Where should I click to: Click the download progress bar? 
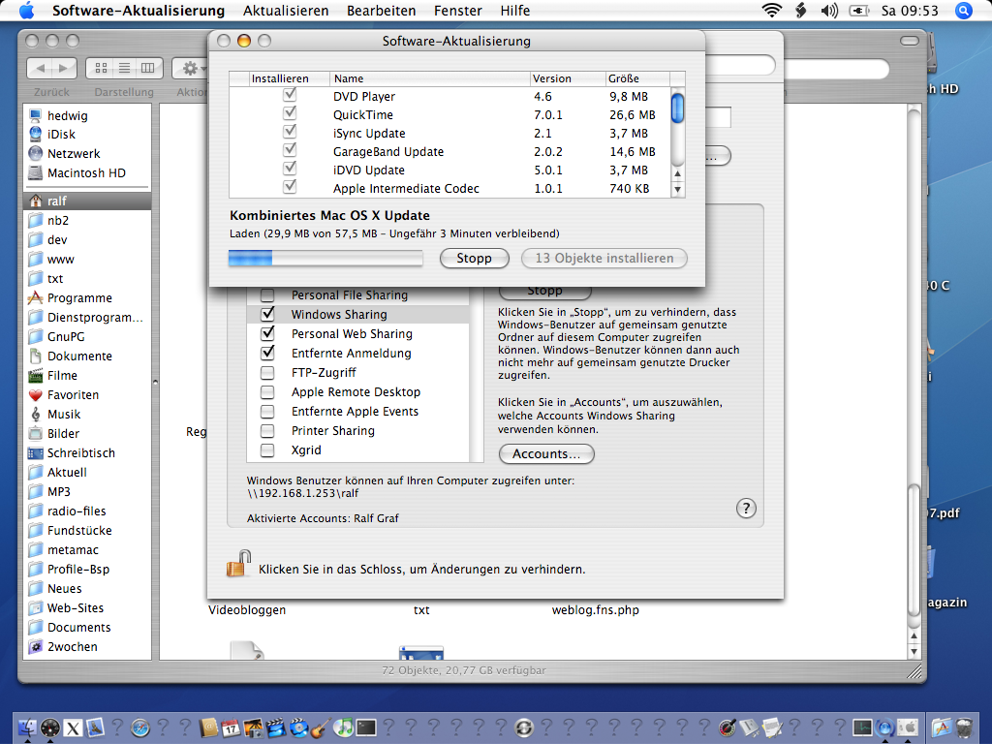coord(325,258)
